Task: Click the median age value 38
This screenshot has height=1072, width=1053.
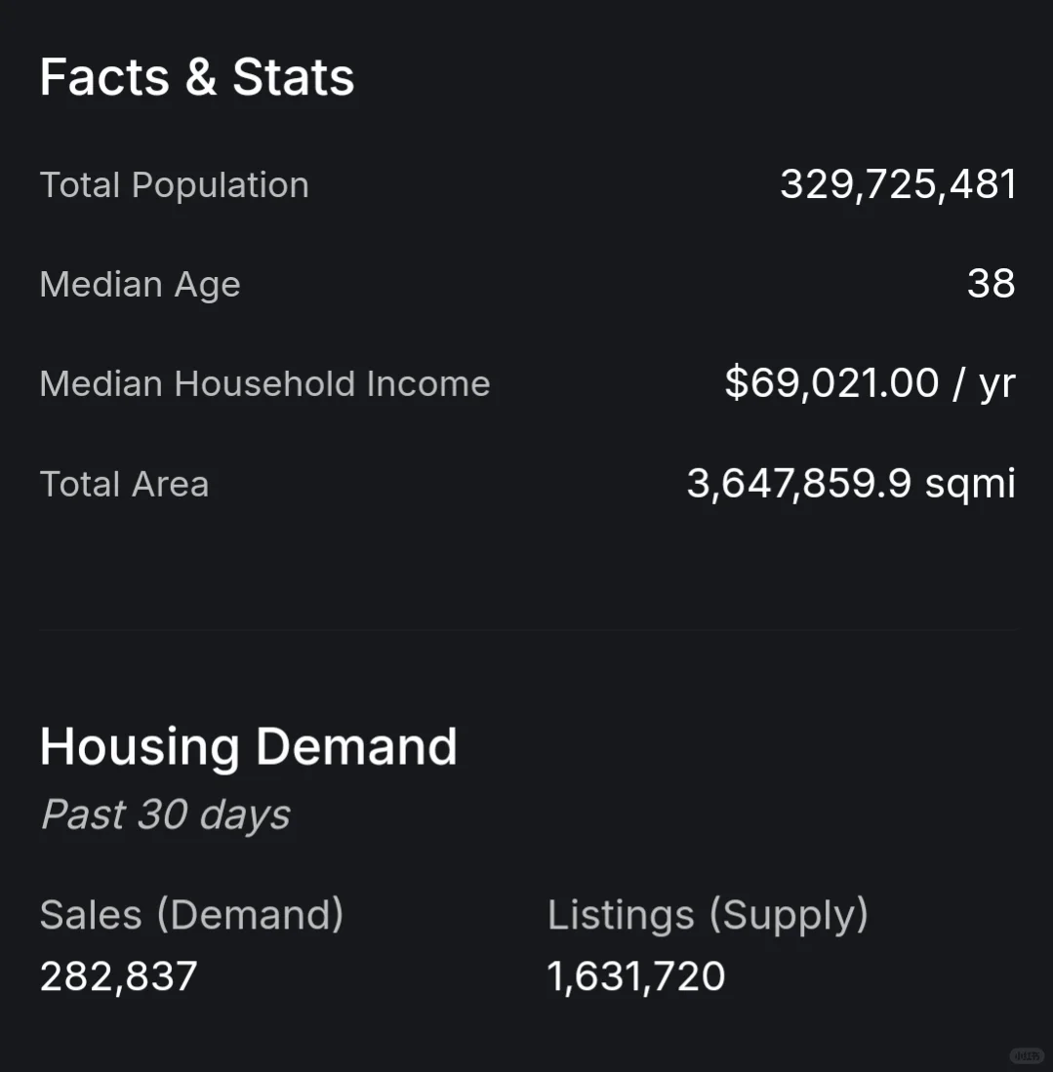Action: point(991,284)
